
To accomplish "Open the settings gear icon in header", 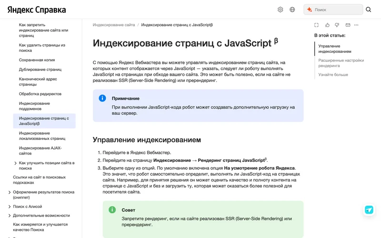I will (280, 10).
